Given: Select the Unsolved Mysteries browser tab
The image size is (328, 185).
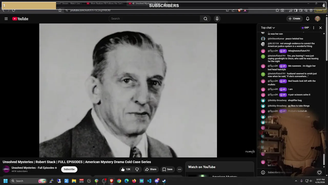Looking at the screenshot, I should tap(148, 3).
